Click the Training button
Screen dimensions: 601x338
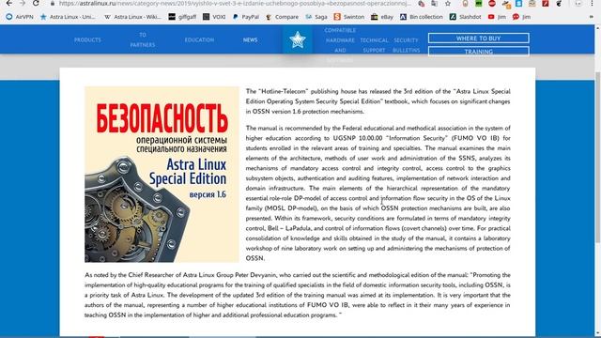coord(478,52)
